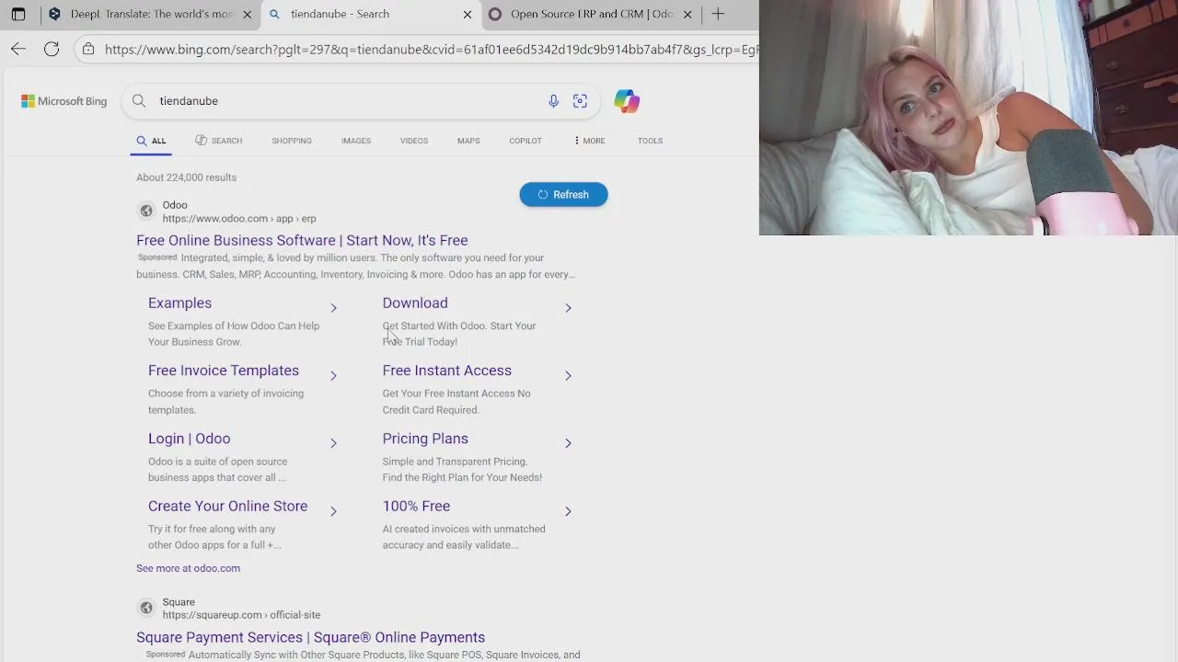Open the Download sitelink
This screenshot has height=662, width=1178.
(415, 302)
